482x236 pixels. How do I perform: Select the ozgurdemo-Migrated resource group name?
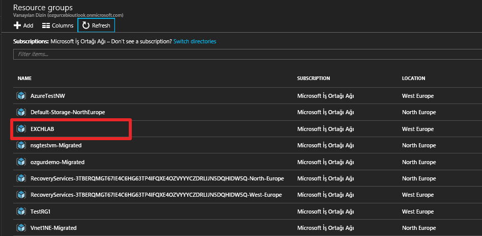coord(58,162)
